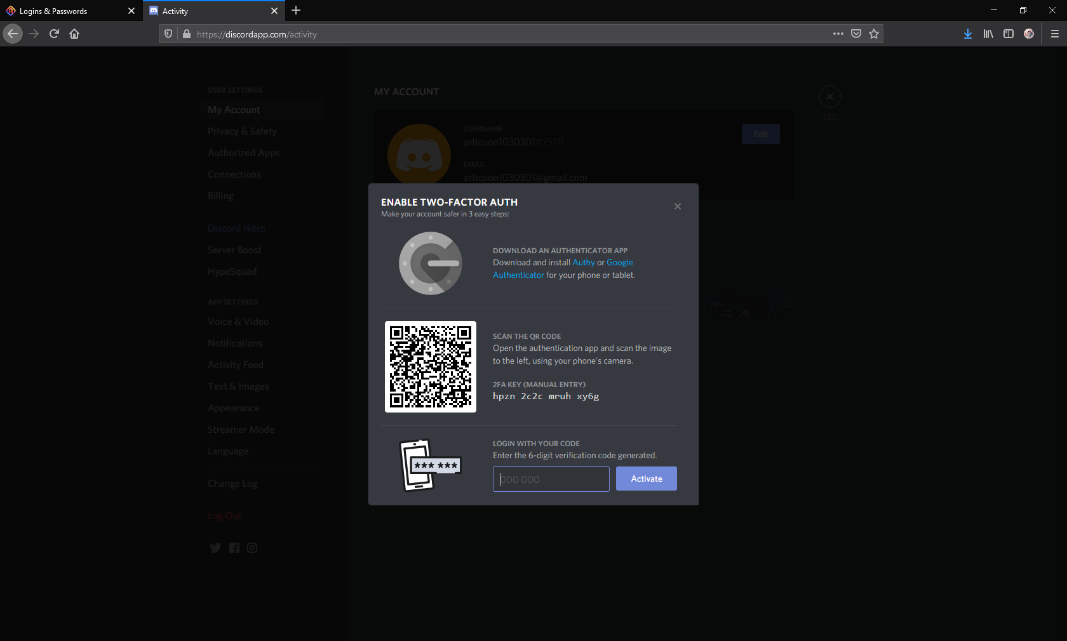The image size is (1067, 641).
Task: Open the browser Home page icon
Action: (x=74, y=34)
